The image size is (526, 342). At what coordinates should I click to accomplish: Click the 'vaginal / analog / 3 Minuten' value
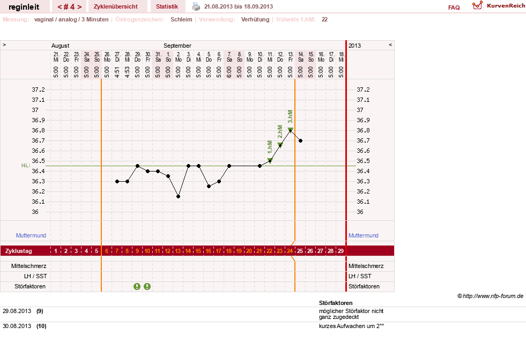click(x=71, y=19)
